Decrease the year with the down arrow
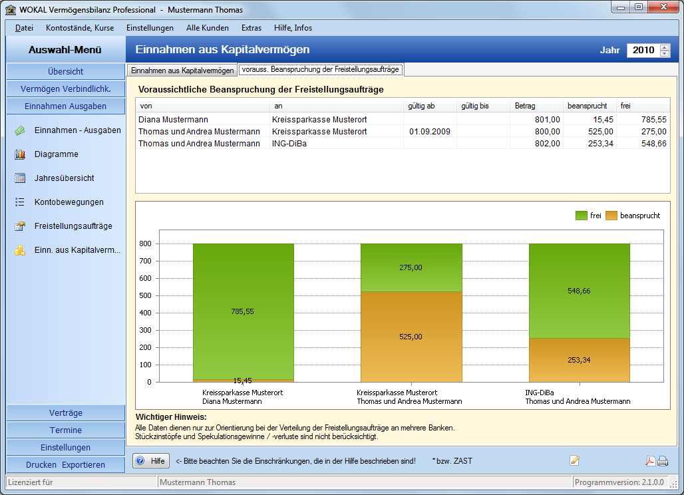This screenshot has width=684, height=495. [x=664, y=53]
